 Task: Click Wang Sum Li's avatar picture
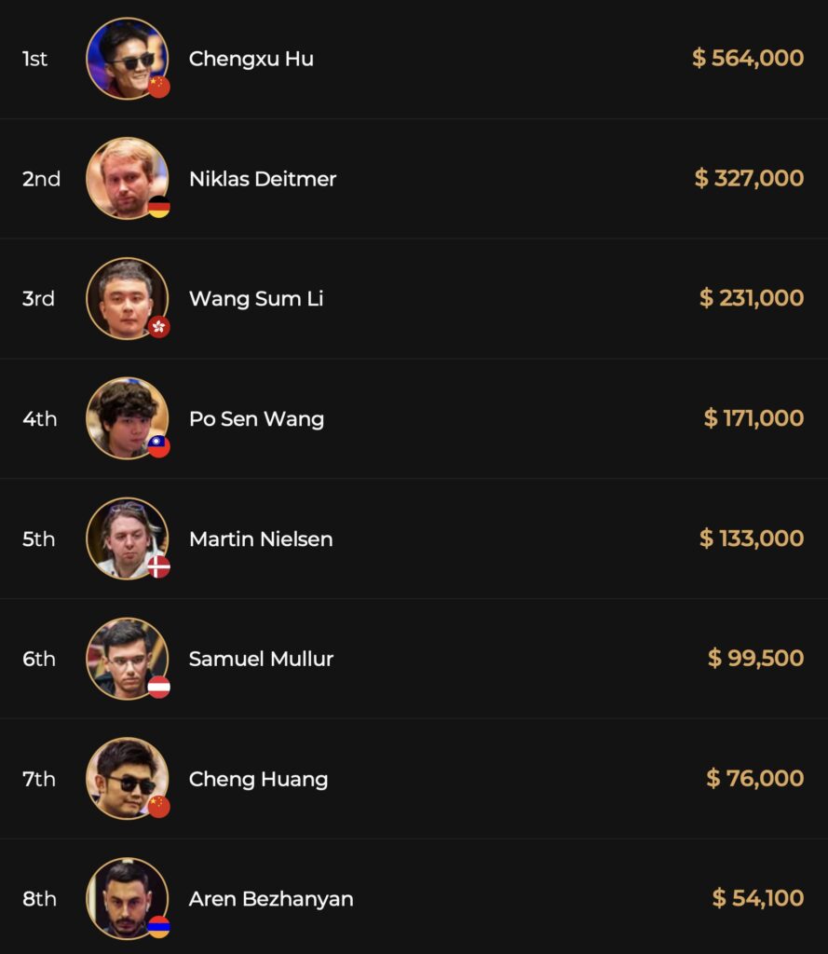[127, 298]
